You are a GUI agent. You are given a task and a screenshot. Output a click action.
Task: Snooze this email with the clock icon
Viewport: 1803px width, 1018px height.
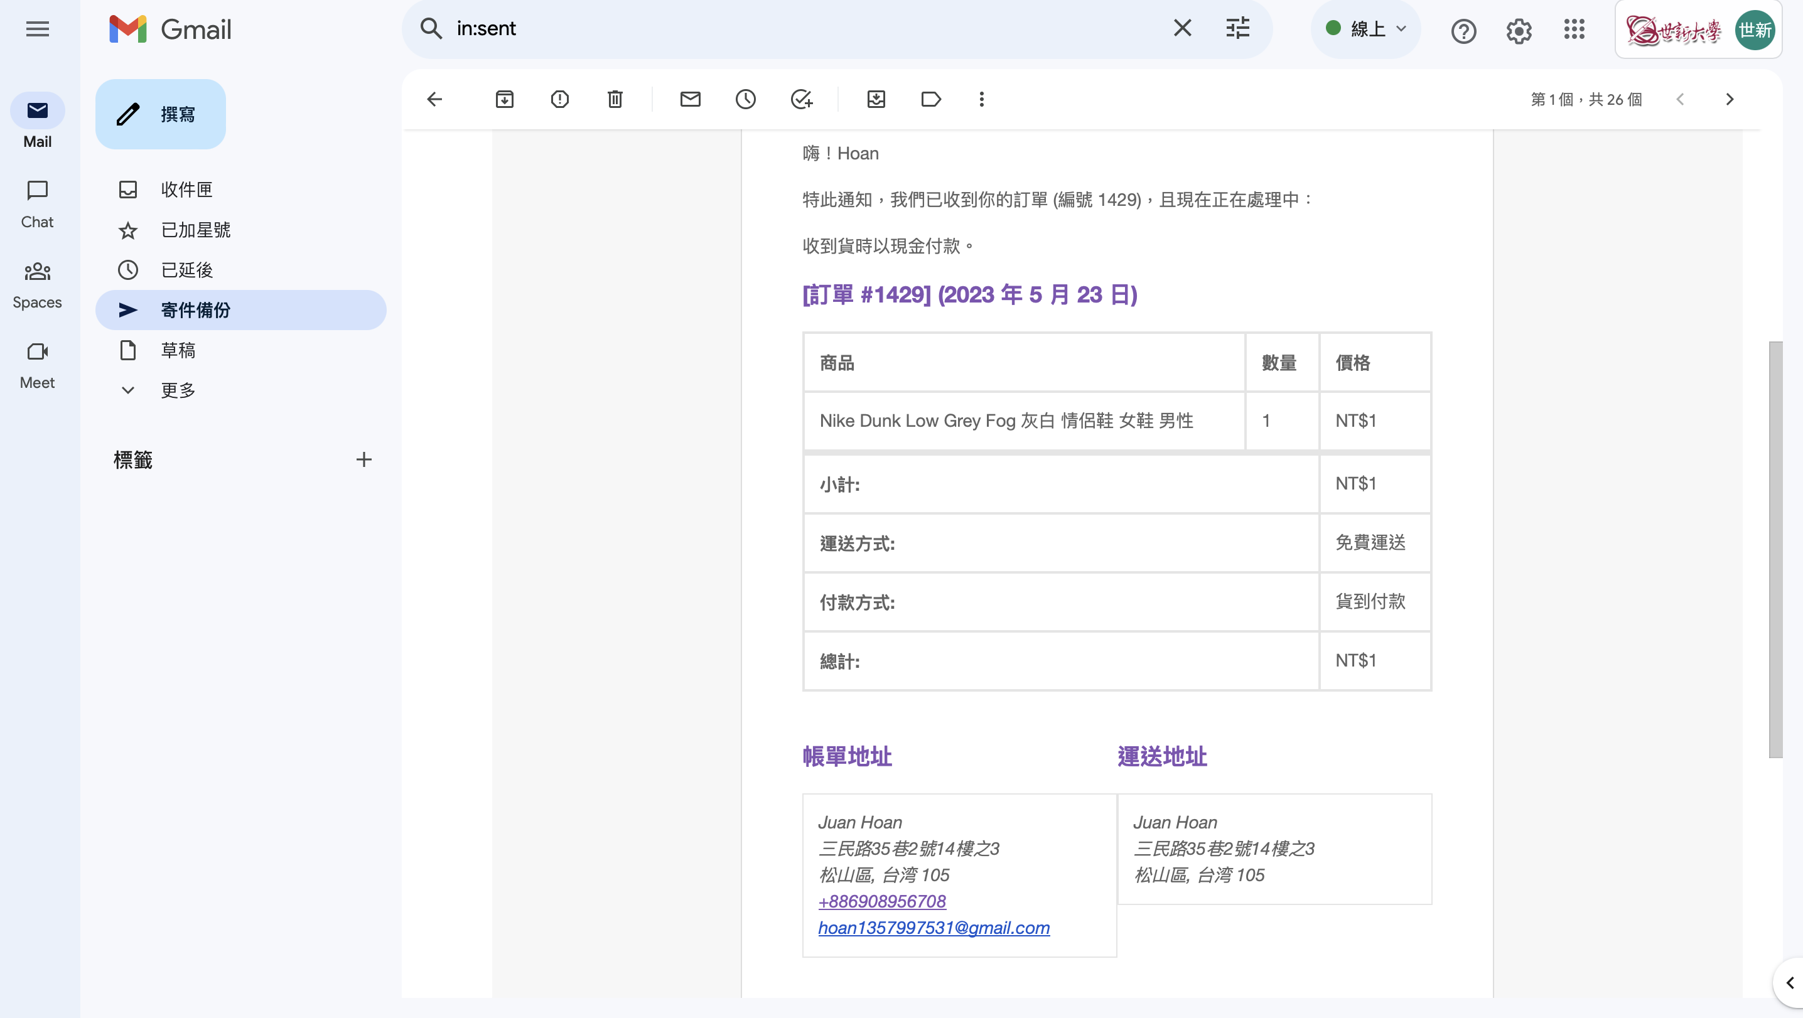point(745,99)
